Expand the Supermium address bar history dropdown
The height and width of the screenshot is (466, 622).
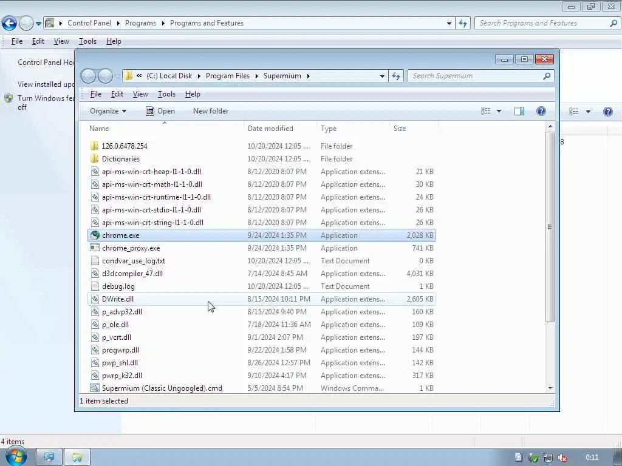pyautogui.click(x=382, y=76)
